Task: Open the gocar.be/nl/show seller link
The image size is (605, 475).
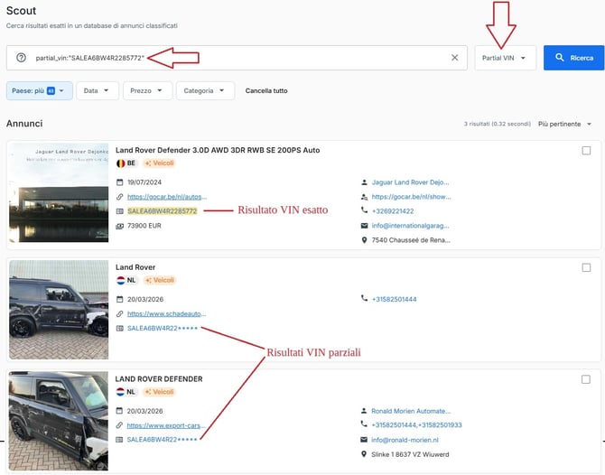Action: pos(411,197)
